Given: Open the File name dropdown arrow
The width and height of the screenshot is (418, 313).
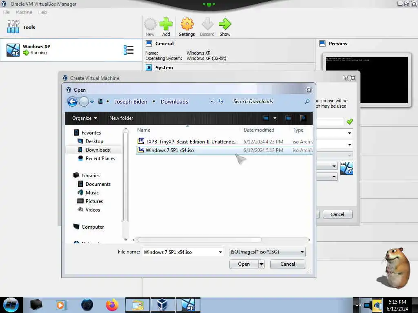Looking at the screenshot, I should 220,252.
